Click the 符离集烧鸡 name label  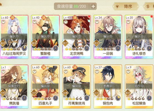point(76,103)
